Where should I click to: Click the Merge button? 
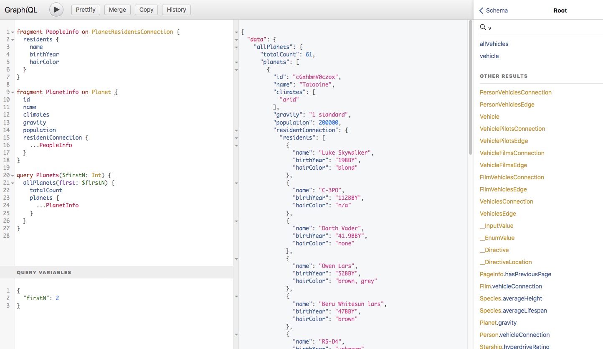click(x=117, y=10)
